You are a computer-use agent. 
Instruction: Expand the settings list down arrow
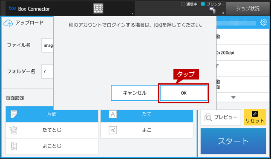(234, 97)
